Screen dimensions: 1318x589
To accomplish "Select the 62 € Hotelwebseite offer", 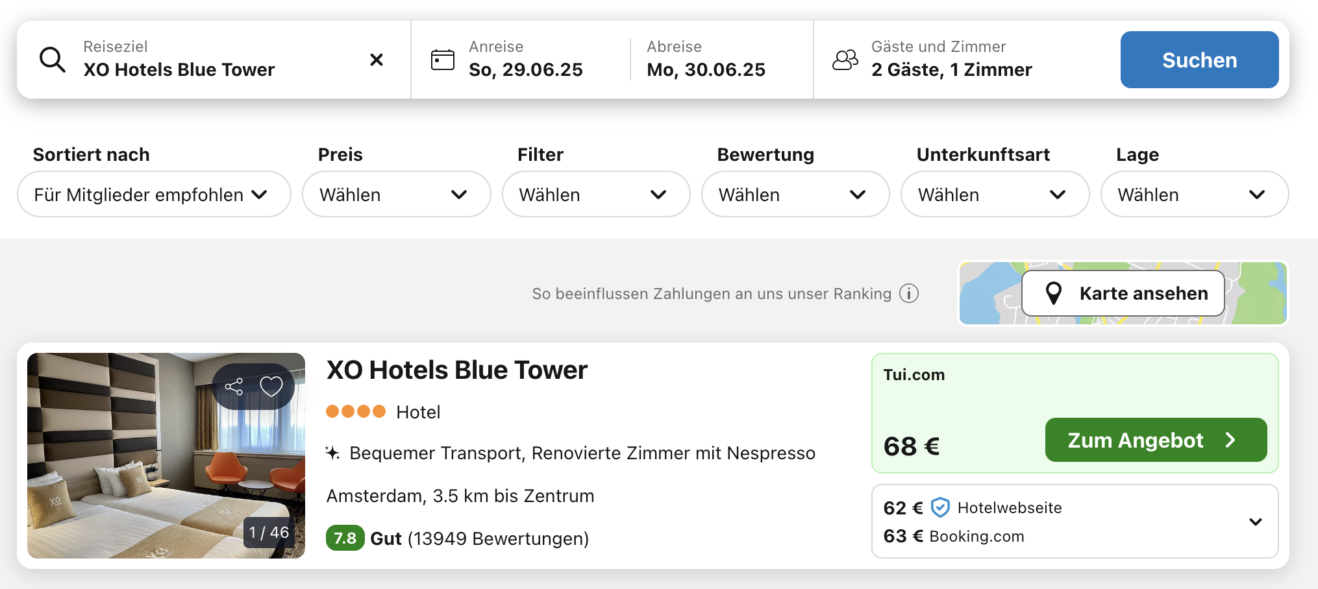I will [973, 507].
